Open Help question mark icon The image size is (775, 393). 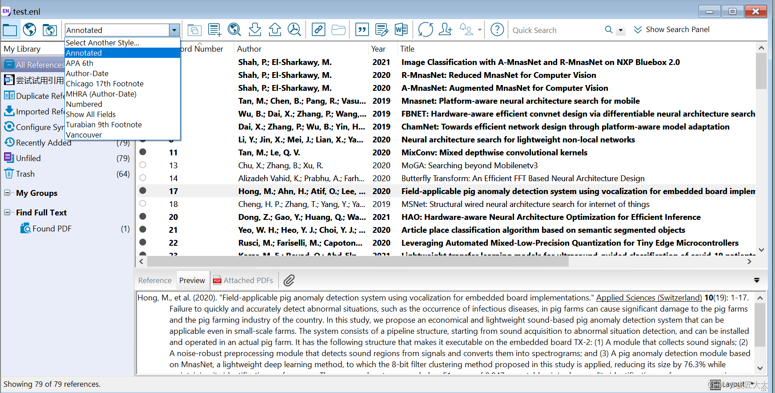pos(497,30)
